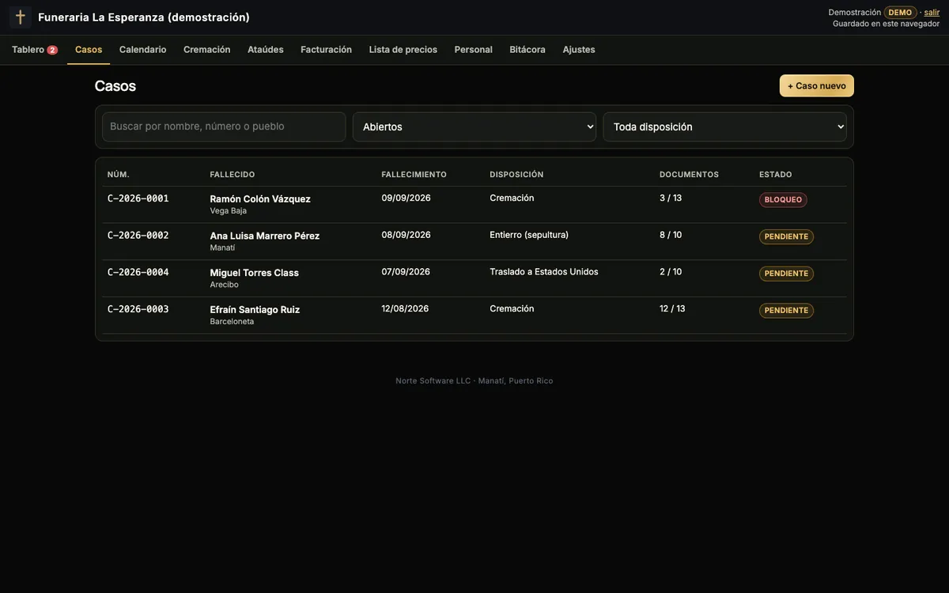Image resolution: width=949 pixels, height=593 pixels.
Task: Click the death date 12/08/2026
Action: pyautogui.click(x=405, y=308)
